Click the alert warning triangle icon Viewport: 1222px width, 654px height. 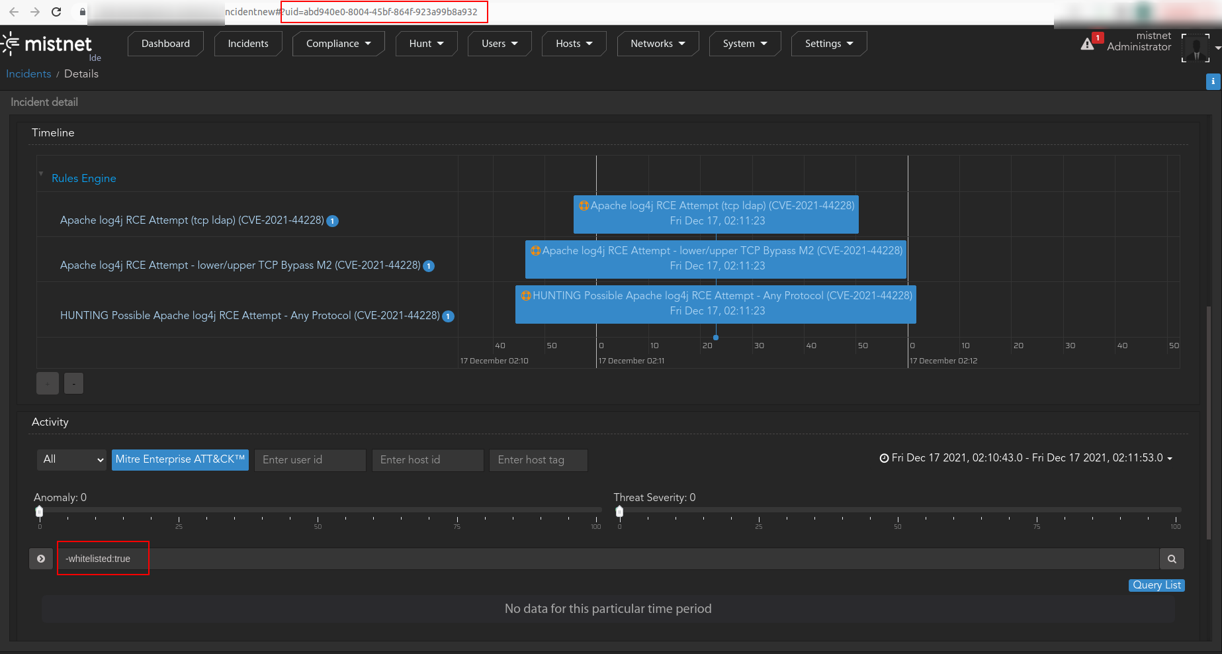[1087, 44]
